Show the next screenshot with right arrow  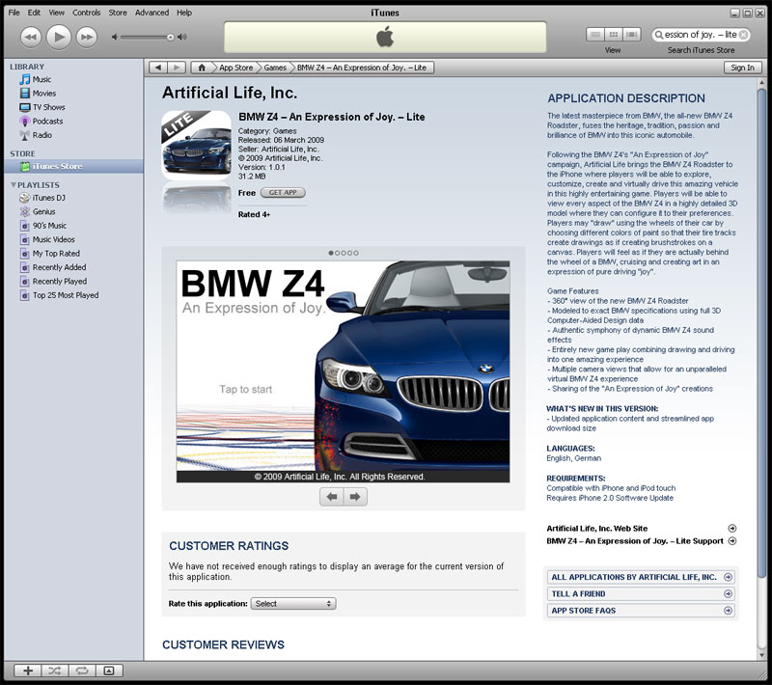[355, 497]
